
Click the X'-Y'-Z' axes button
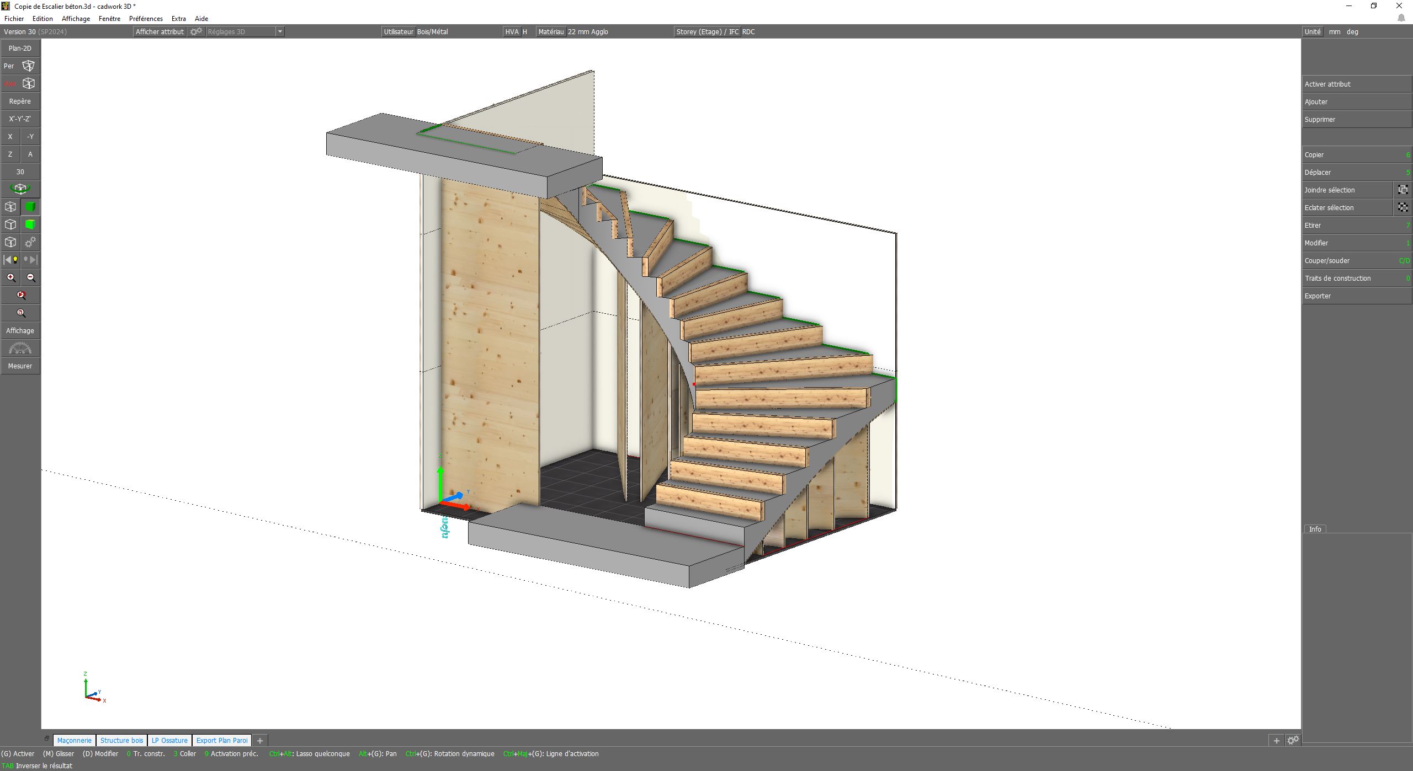click(20, 119)
